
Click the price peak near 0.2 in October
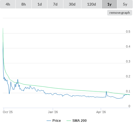click(18, 80)
